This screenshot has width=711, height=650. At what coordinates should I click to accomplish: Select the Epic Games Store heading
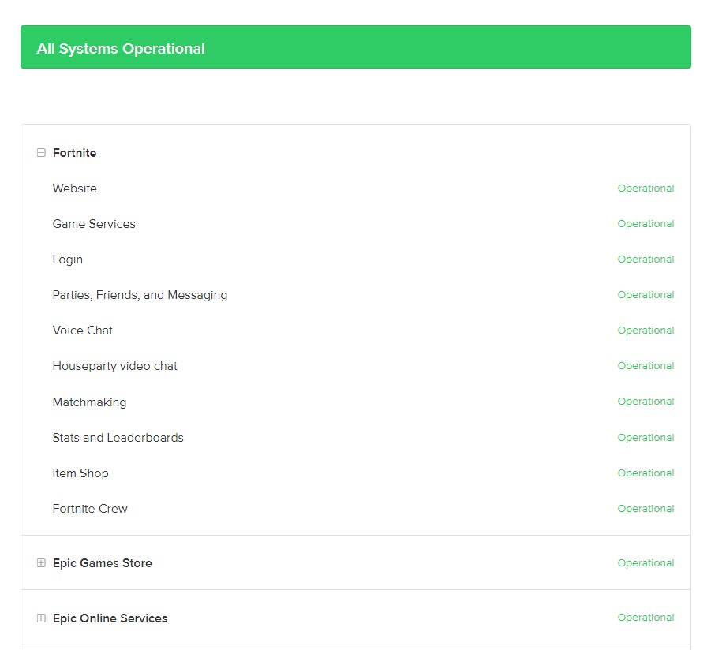tap(103, 563)
